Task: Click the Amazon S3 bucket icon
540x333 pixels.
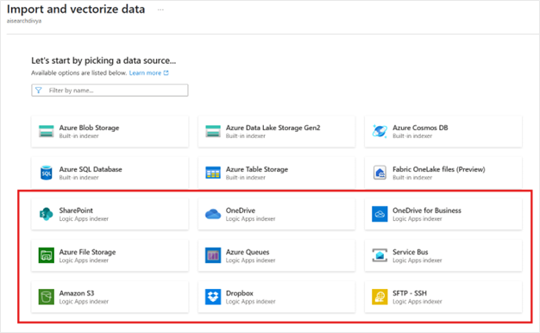Action: point(46,297)
